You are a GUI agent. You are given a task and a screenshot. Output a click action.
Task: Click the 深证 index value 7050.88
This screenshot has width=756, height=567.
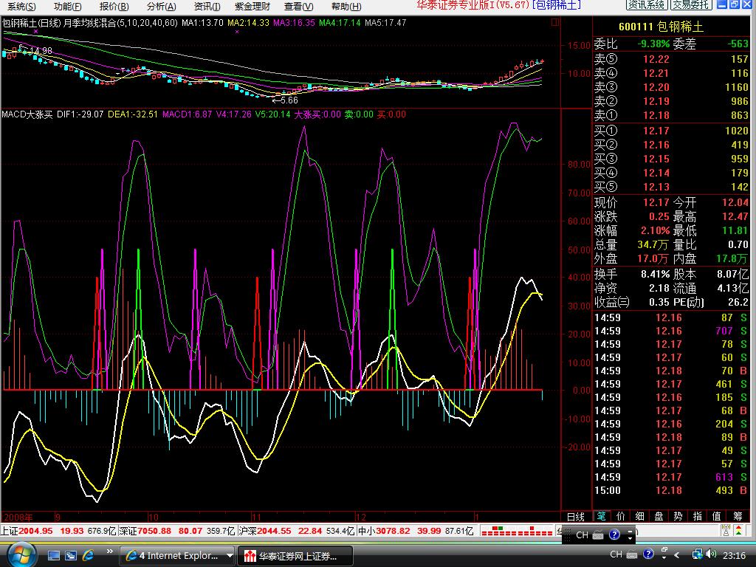[154, 531]
